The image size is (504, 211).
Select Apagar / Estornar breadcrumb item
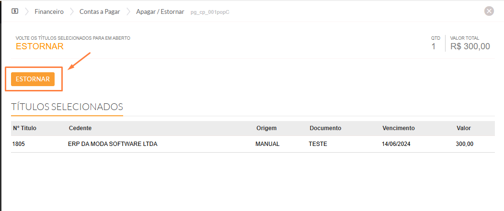click(160, 11)
